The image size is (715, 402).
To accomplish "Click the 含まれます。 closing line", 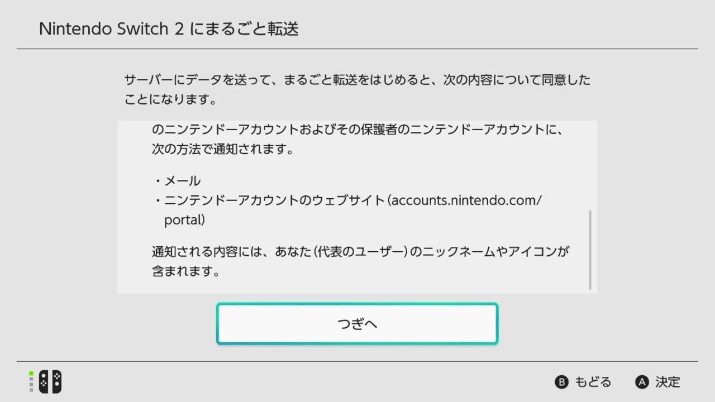I will (x=185, y=272).
